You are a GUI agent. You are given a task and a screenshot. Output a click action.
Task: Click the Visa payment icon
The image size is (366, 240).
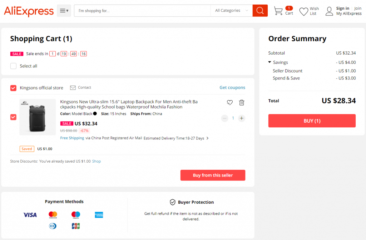pos(30,215)
